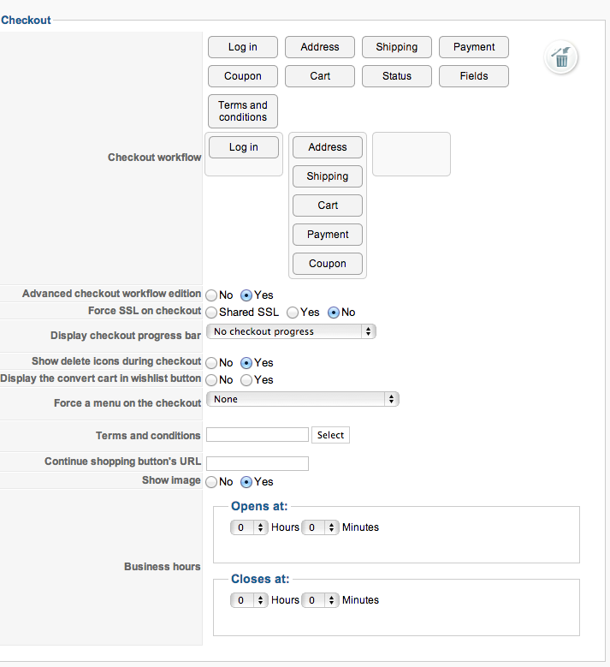This screenshot has width=610, height=667.
Task: Choose Shared SSL for Force SSL
Action: pos(211,313)
